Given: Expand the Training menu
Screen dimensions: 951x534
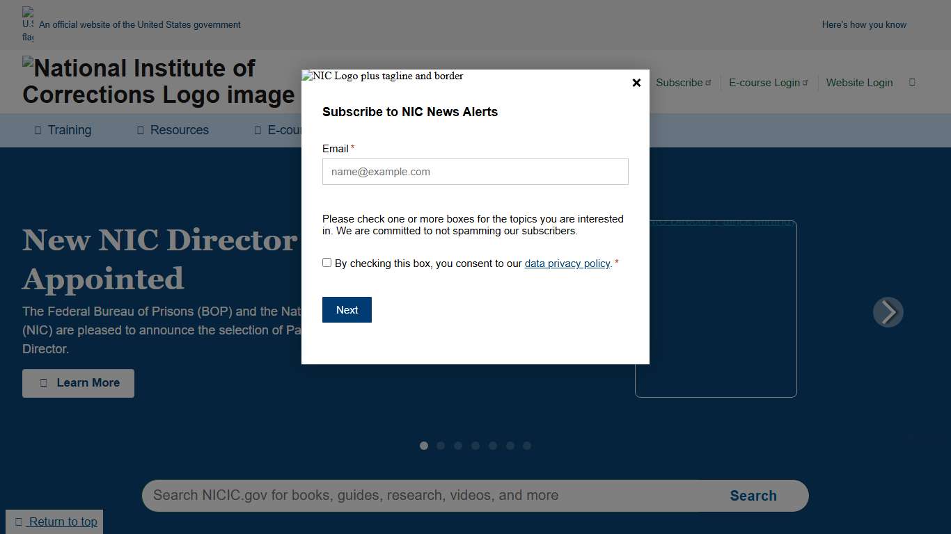Looking at the screenshot, I should [x=63, y=130].
